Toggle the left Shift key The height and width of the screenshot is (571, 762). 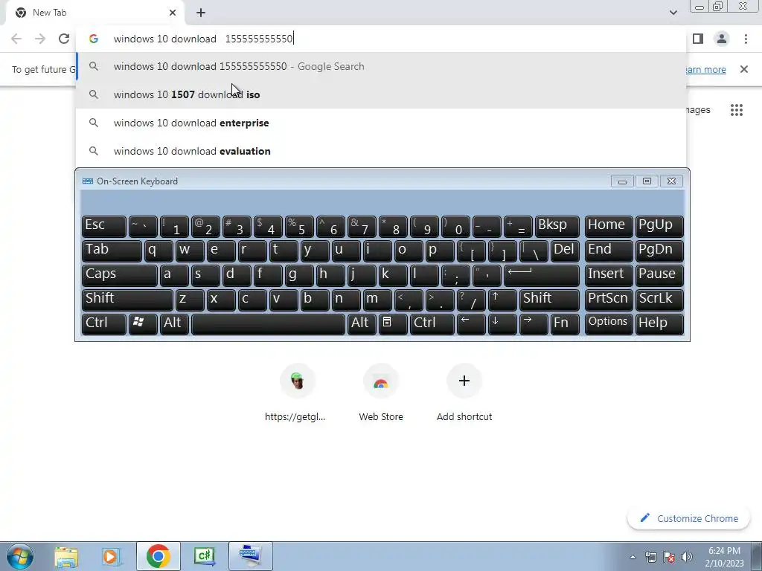click(127, 299)
